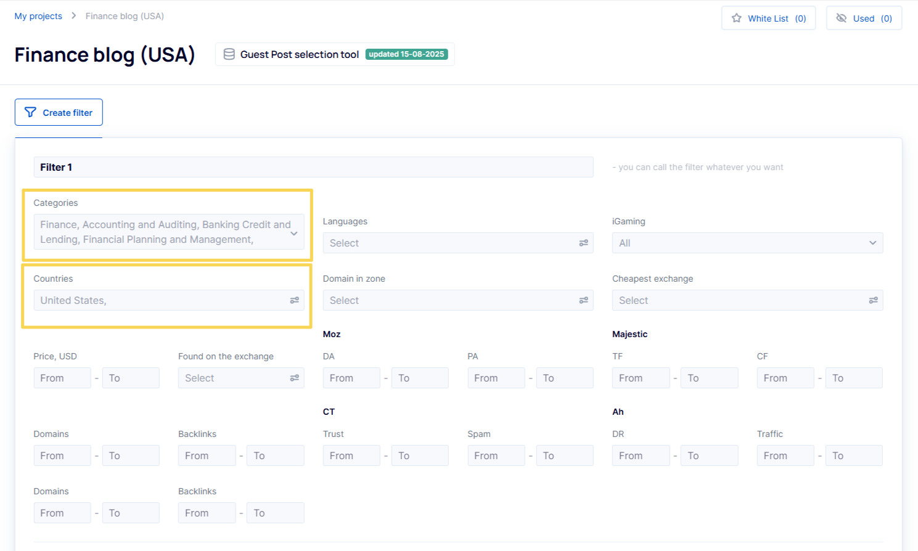The height and width of the screenshot is (551, 918).
Task: Click the Filter 1 name field
Action: pos(313,167)
